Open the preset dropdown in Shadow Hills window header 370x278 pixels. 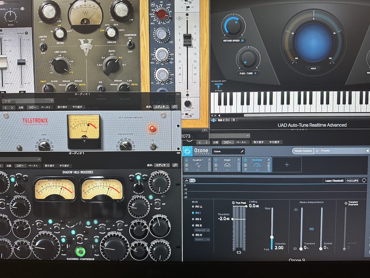[21, 159]
